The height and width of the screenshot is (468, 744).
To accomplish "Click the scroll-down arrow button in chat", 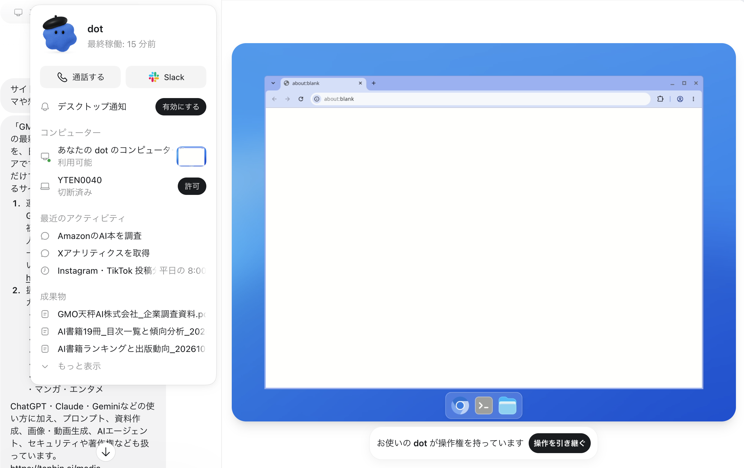I will [x=106, y=452].
